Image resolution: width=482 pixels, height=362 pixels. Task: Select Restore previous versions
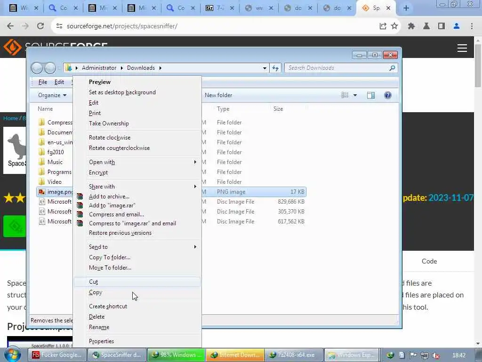[x=137, y=233]
